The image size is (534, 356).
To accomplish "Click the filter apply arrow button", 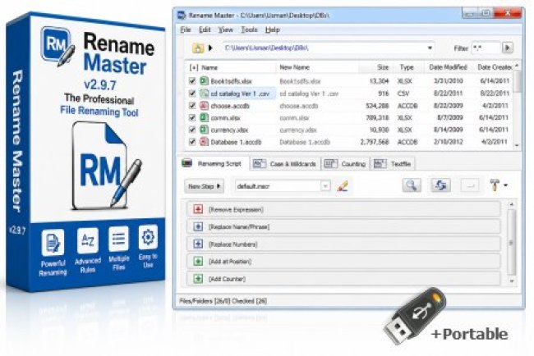I will [508, 48].
